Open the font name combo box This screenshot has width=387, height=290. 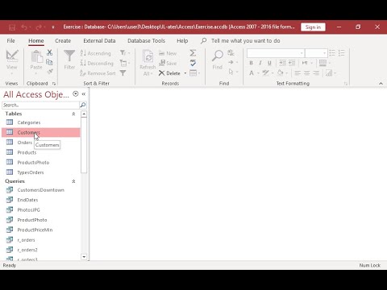276,53
